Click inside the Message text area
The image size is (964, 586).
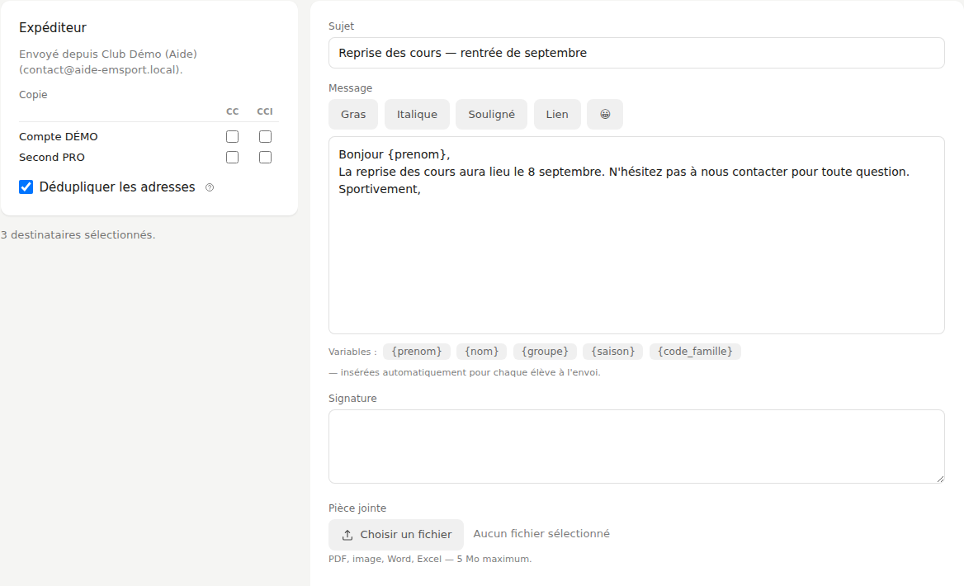(636, 235)
